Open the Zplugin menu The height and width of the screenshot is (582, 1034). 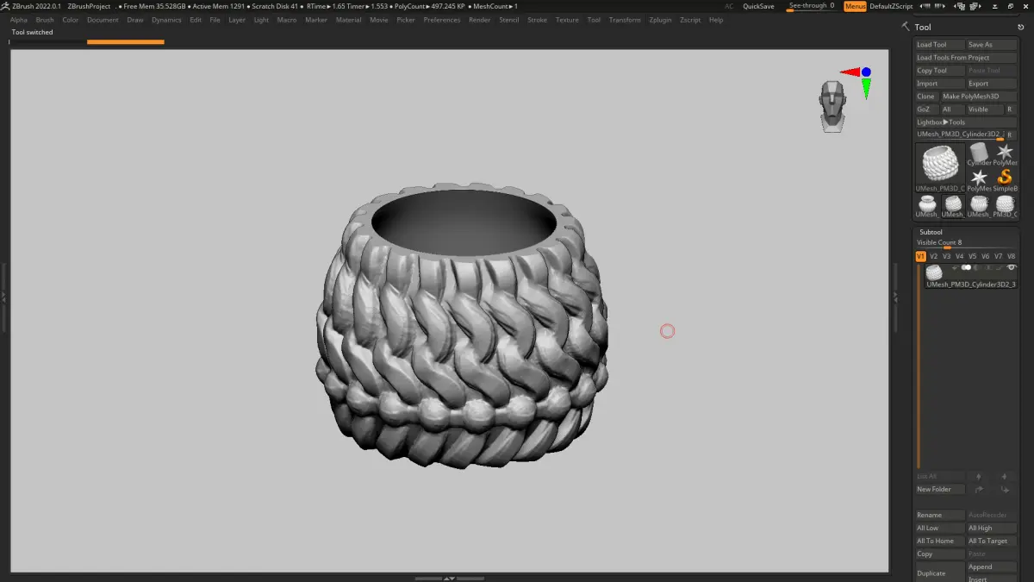[660, 20]
